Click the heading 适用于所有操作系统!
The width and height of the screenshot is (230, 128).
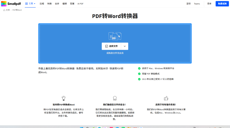(166, 105)
